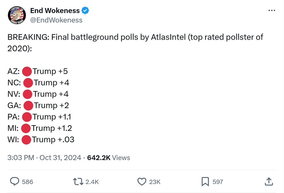Open the share upload icon
The height and width of the screenshot is (193, 284).
(x=269, y=182)
